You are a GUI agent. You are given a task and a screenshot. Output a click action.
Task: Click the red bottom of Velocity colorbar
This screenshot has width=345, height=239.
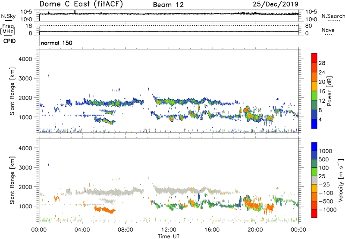314,214
